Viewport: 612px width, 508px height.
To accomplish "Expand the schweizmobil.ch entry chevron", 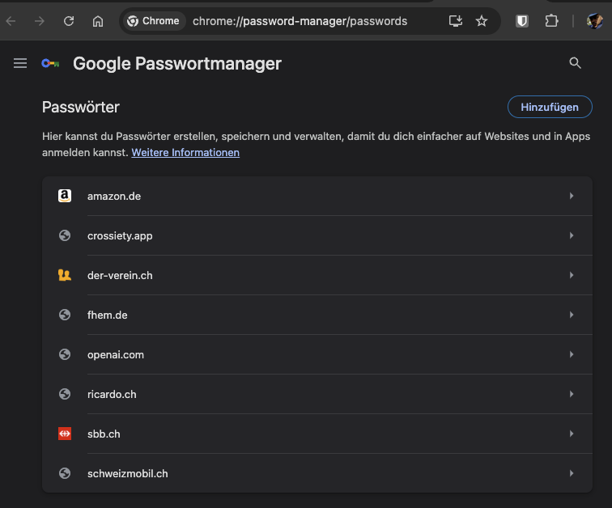I will click(572, 473).
